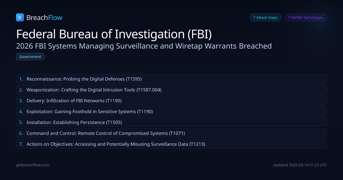The height and width of the screenshot is (180, 343).
Task: Open step 3 Delivery row
Action: pos(171,101)
